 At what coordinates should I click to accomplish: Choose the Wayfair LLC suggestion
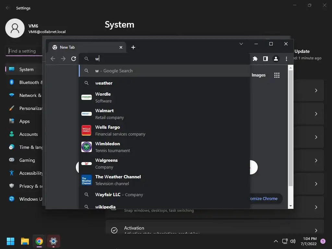(164, 195)
